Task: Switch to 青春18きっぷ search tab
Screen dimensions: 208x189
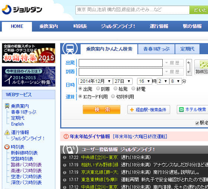Action: [x=156, y=49]
